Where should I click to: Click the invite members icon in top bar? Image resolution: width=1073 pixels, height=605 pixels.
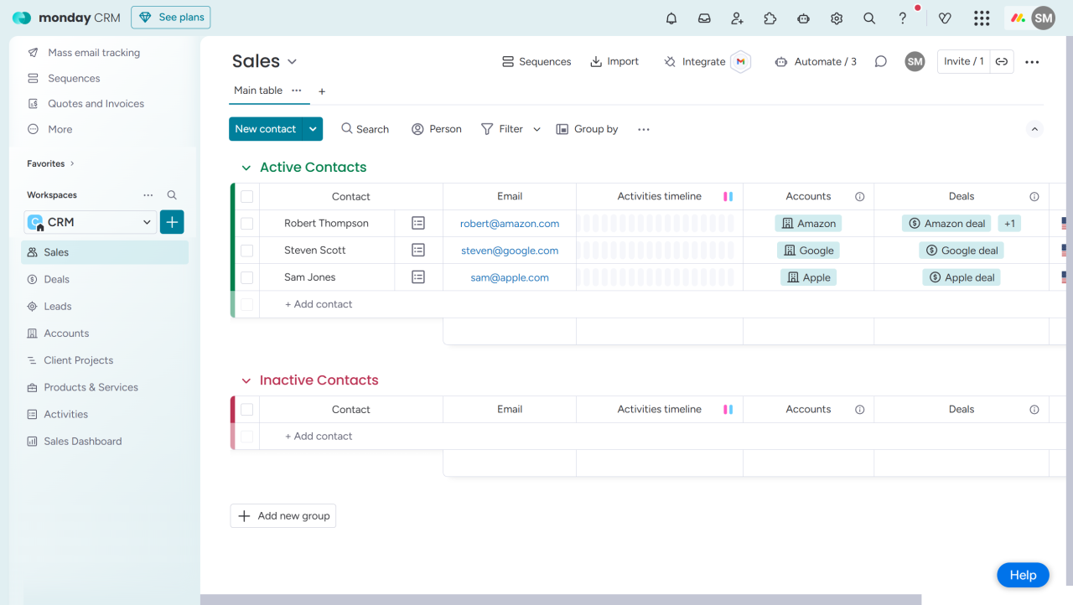[x=737, y=18]
